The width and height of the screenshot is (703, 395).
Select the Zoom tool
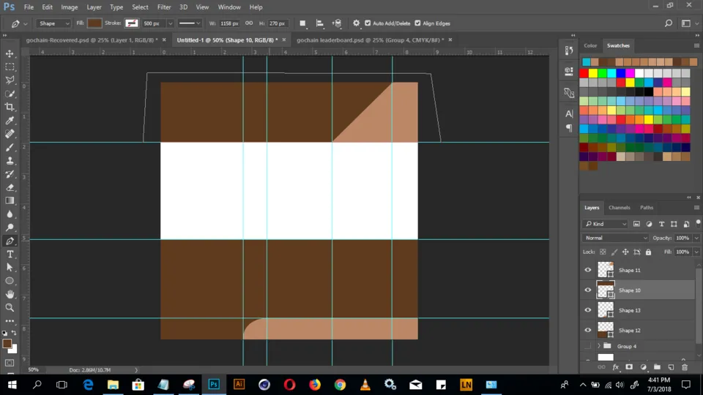click(x=10, y=308)
